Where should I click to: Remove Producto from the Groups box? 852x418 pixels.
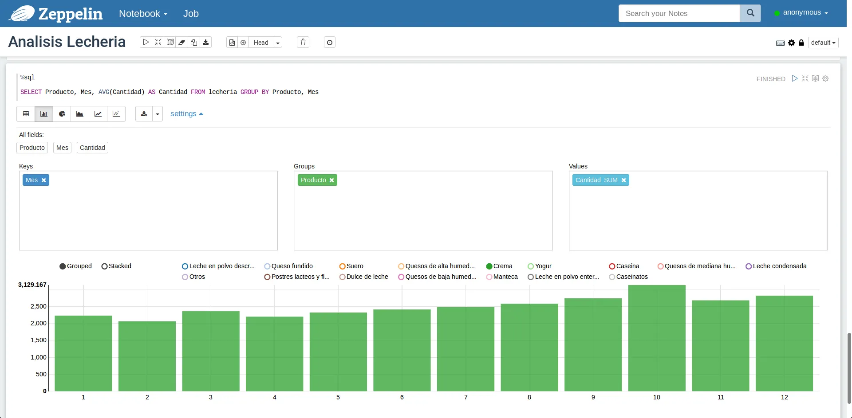click(x=331, y=180)
